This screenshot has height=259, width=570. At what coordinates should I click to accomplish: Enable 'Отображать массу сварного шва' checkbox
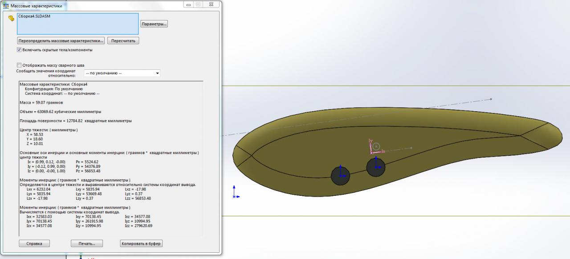[19, 65]
